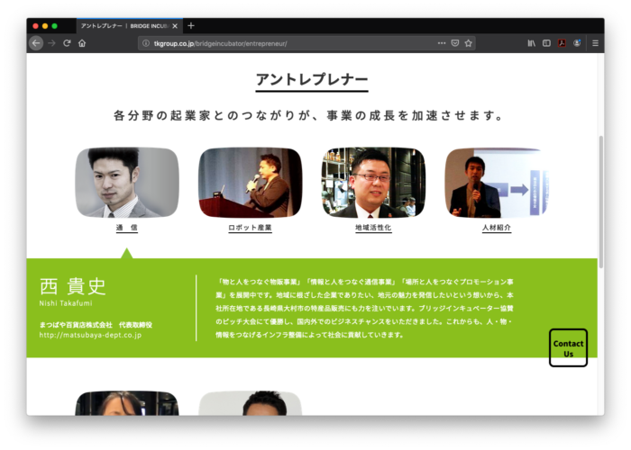
Task: Click the browser back button
Action: click(x=36, y=43)
